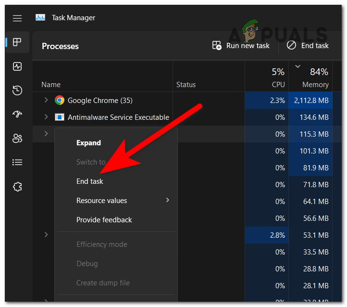Open the Performance sidebar icon
347x307 pixels.
point(17,66)
